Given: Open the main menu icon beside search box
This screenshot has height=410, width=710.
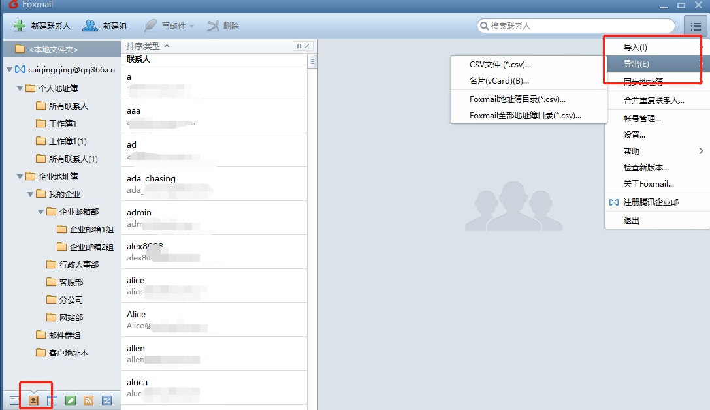Looking at the screenshot, I should pos(696,26).
